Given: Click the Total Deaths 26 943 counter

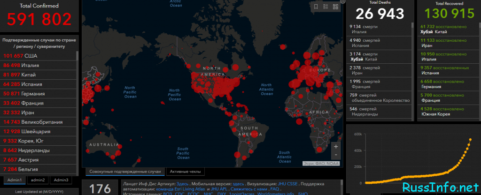Looking at the screenshot, I should click(380, 14).
